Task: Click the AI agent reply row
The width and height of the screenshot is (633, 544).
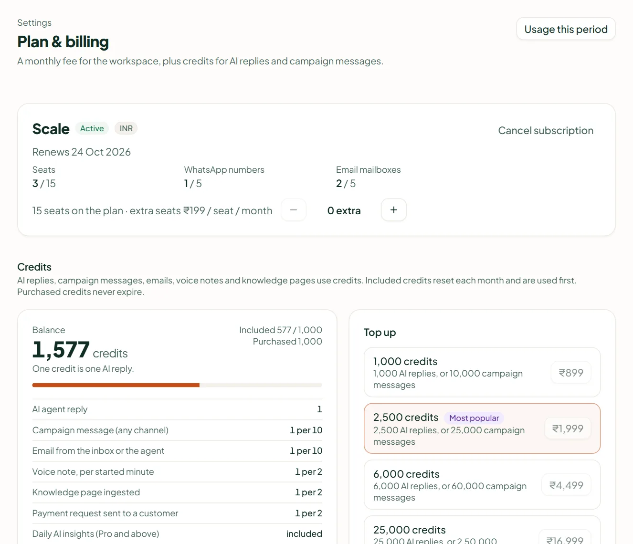Action: coord(177,409)
